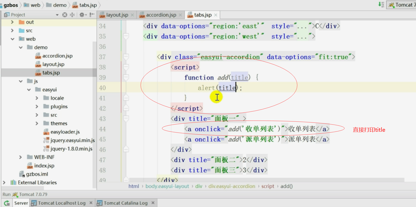Click the Make Project build icon at top right
This screenshot has width=416, height=207.
(381, 4)
